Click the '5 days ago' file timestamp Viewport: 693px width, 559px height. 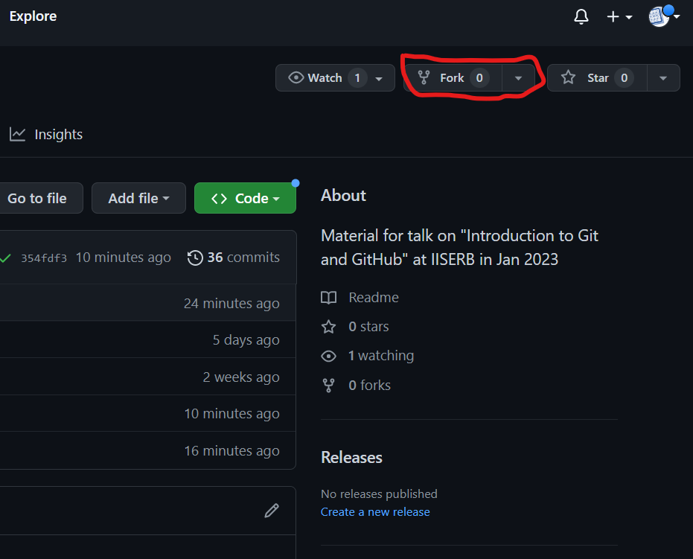pos(246,340)
